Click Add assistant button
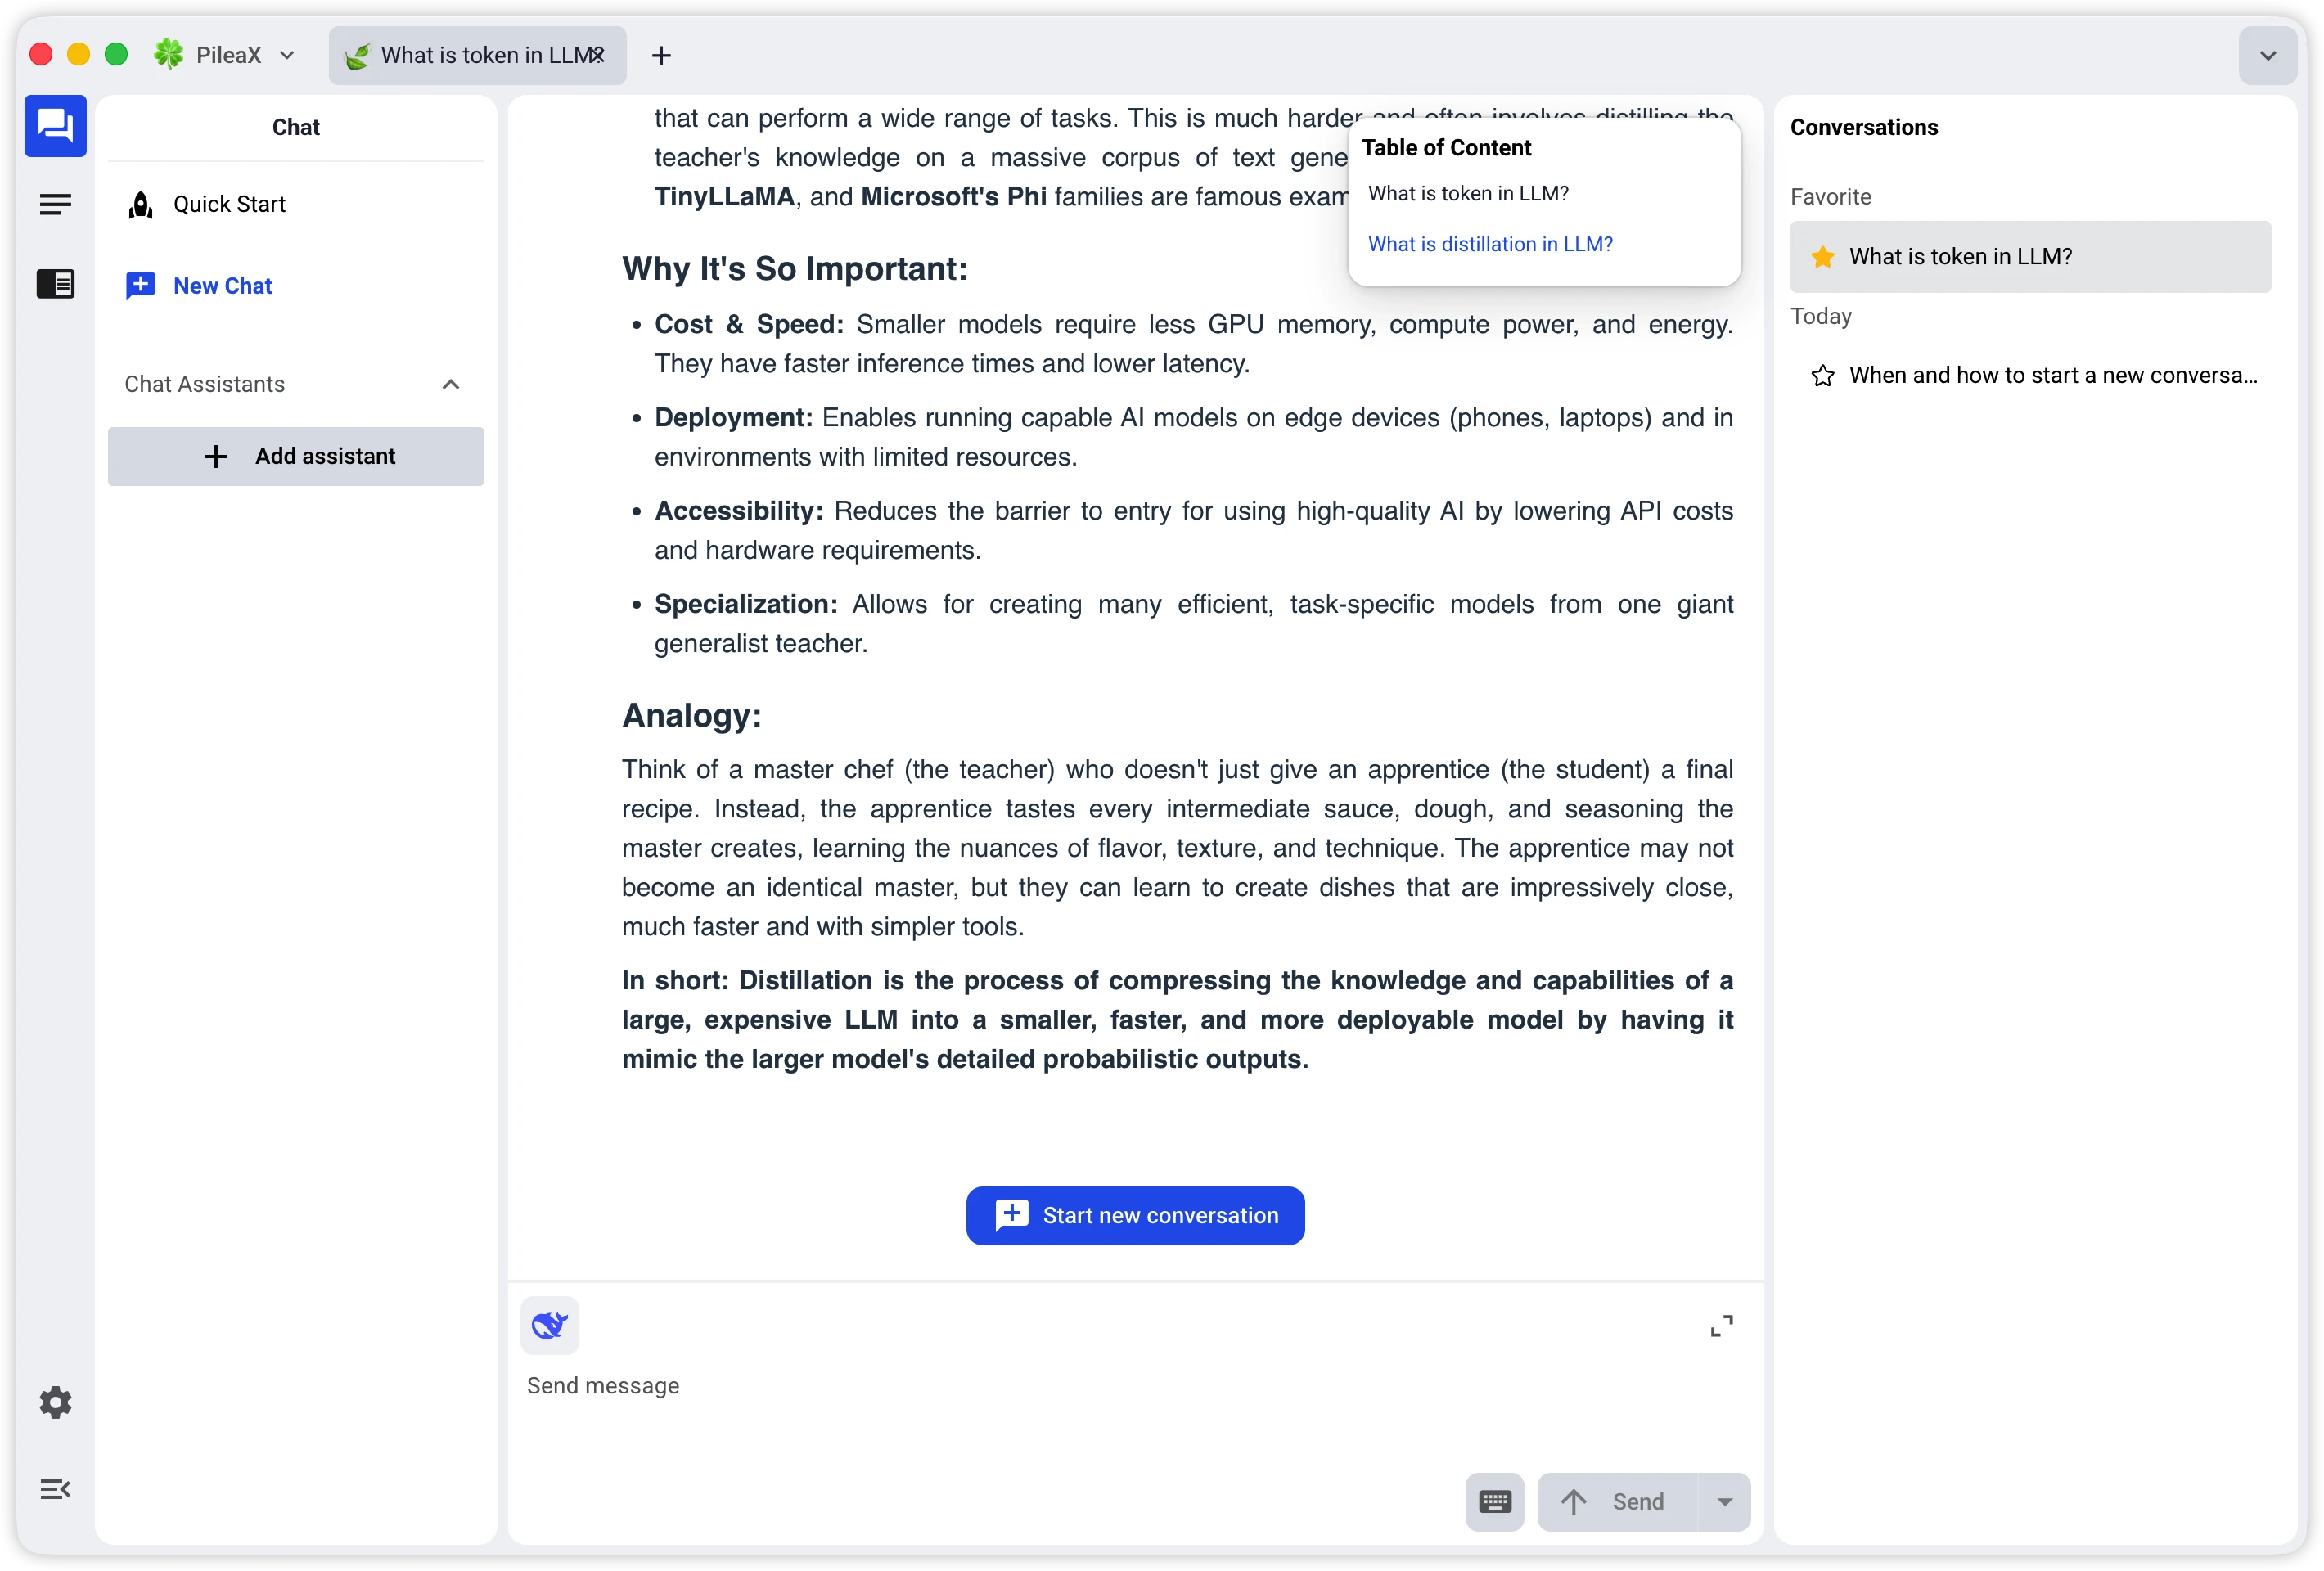The image size is (2324, 1571). click(x=296, y=457)
